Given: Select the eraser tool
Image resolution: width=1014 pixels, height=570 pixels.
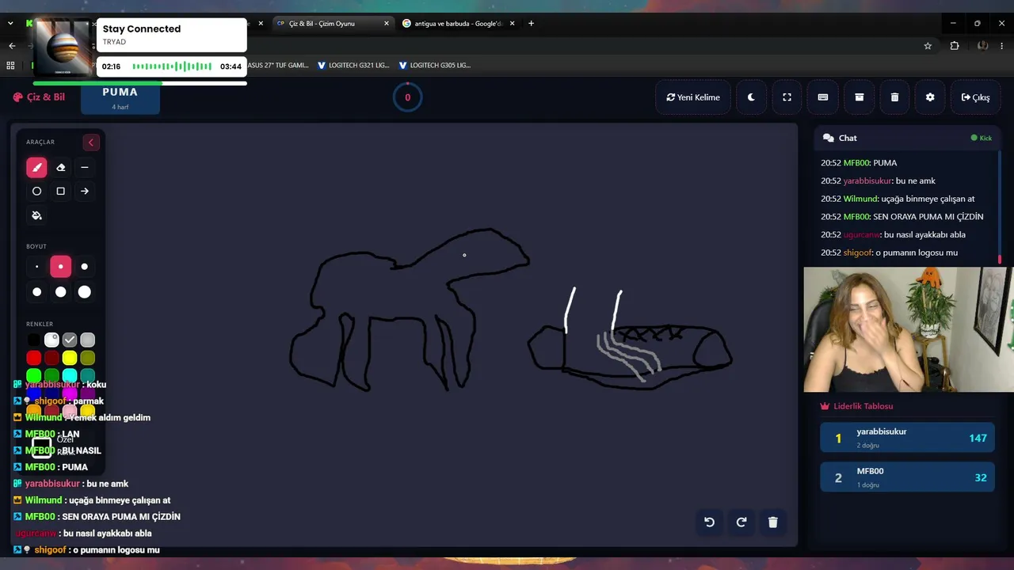Looking at the screenshot, I should coord(60,167).
